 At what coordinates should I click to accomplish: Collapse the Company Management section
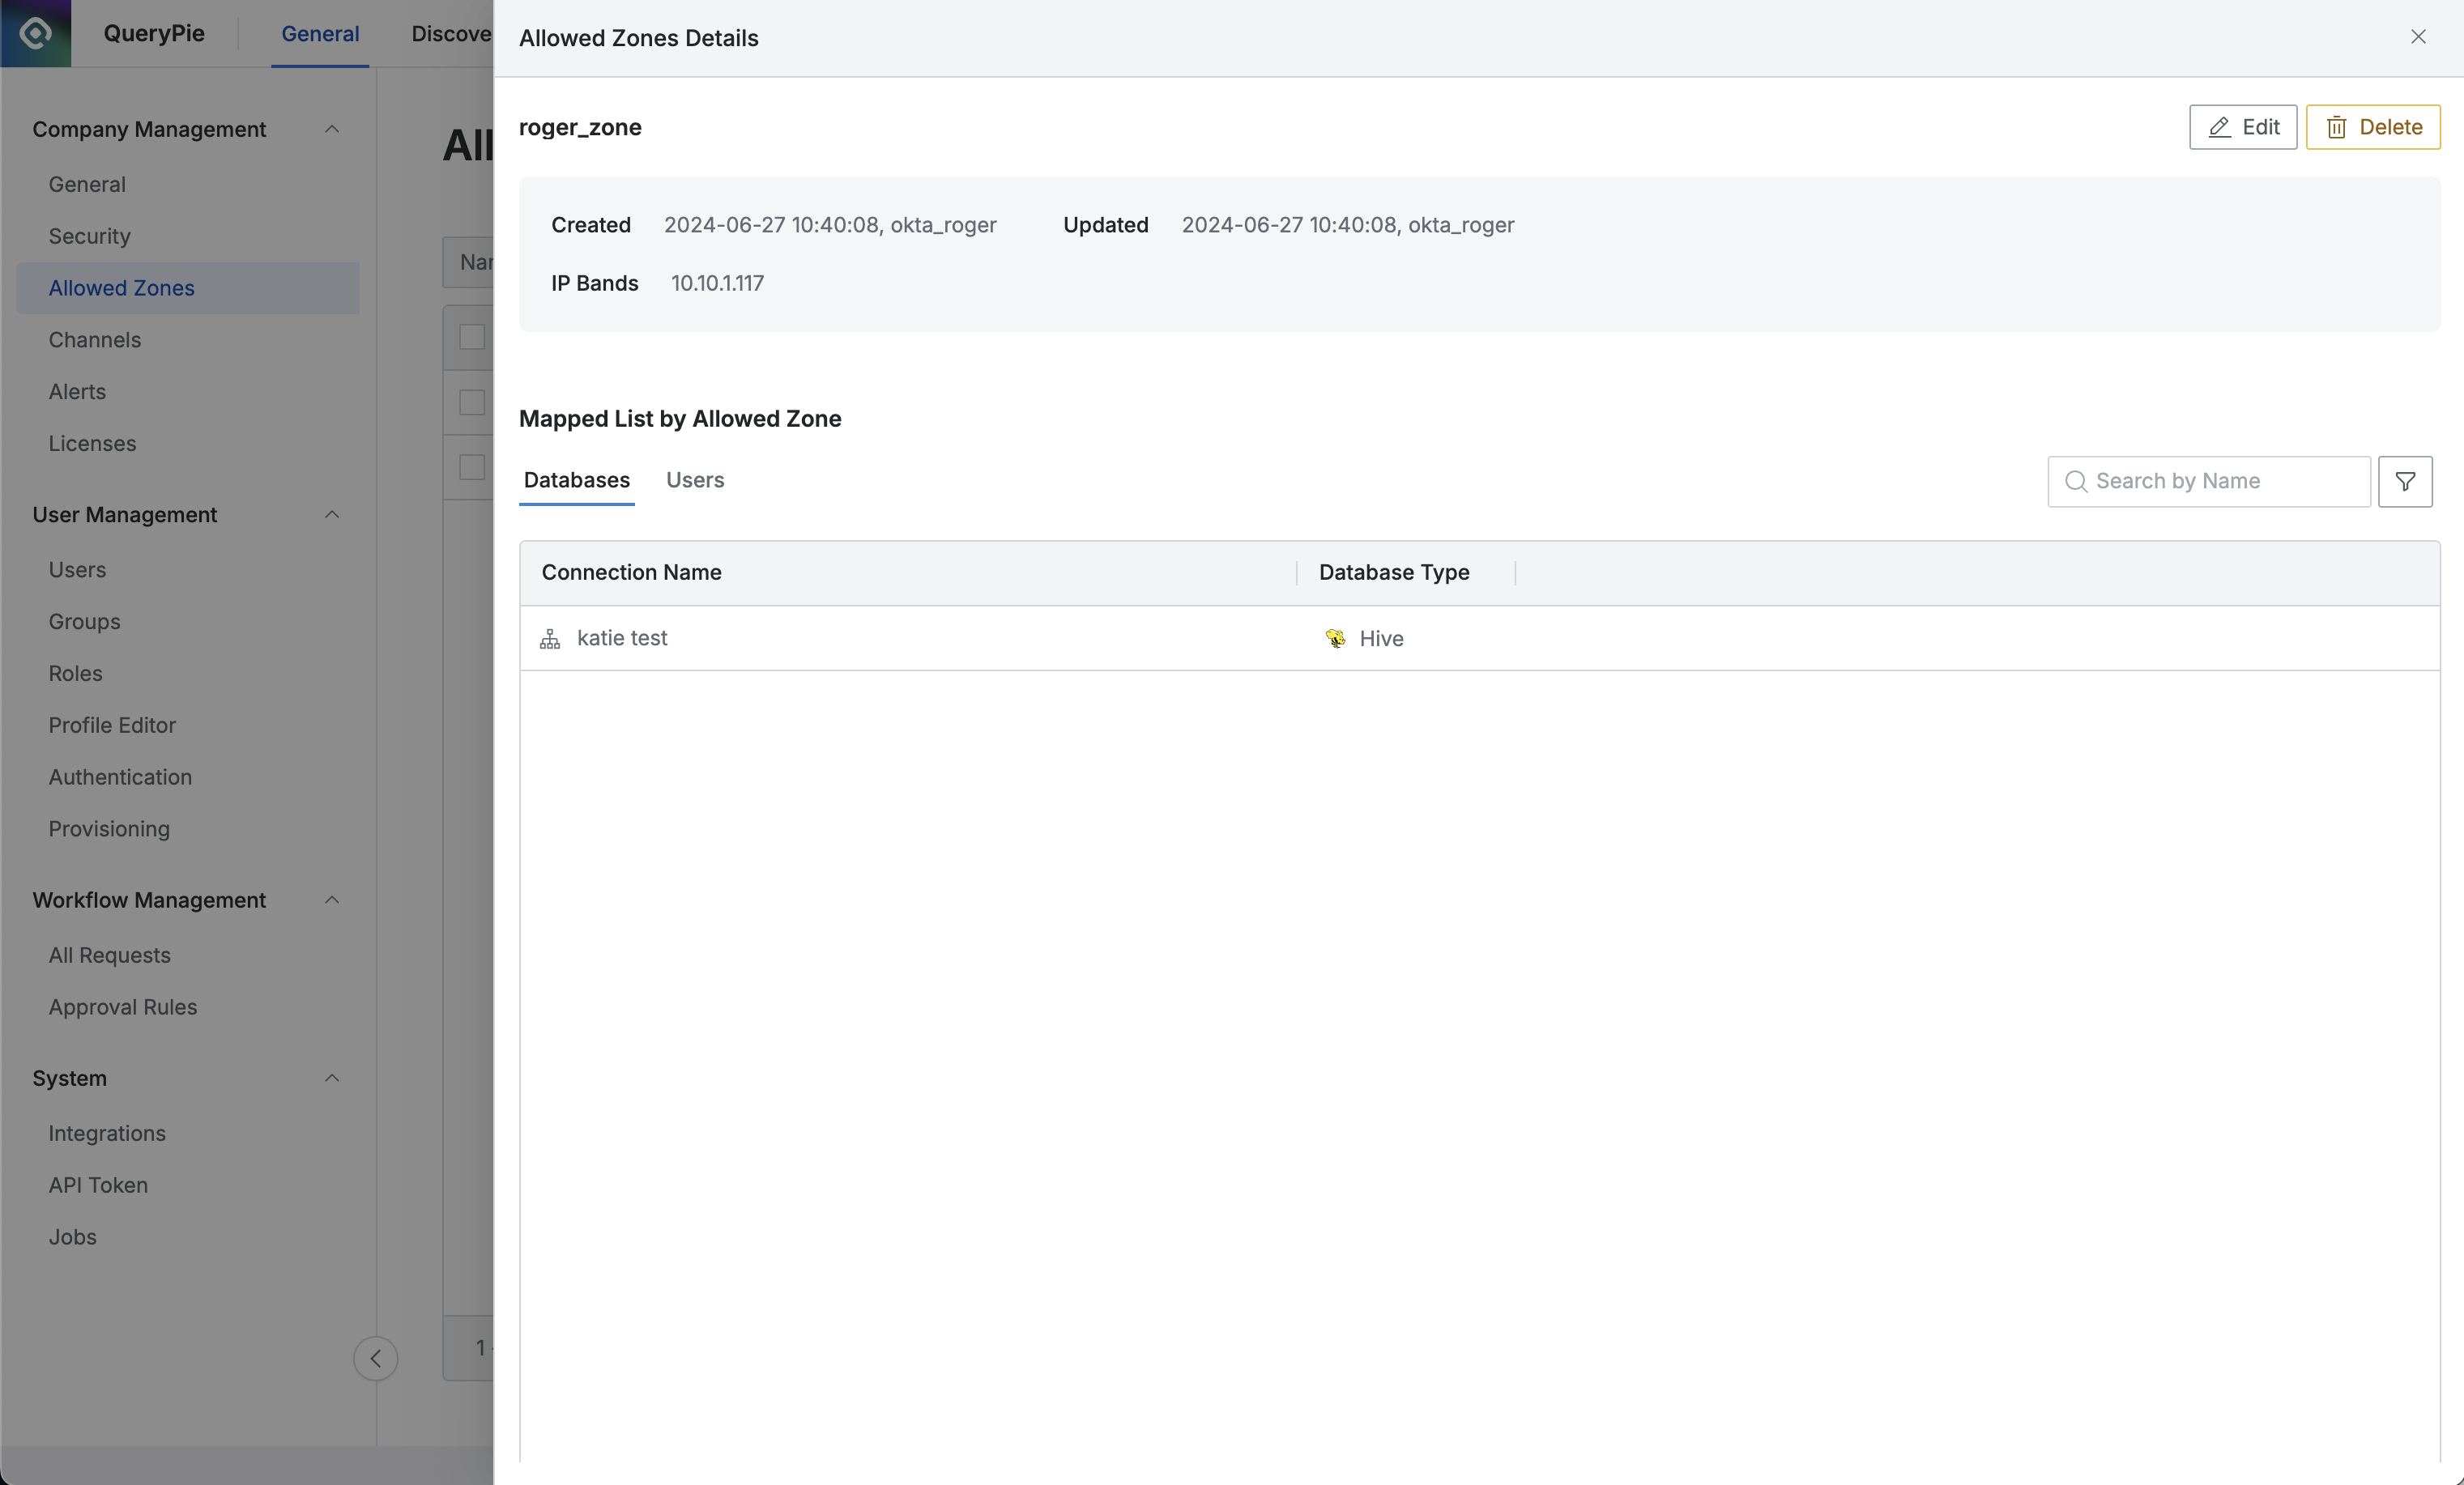332,129
